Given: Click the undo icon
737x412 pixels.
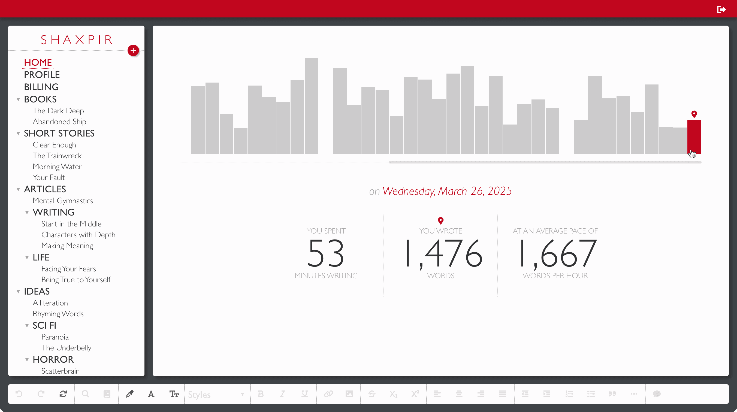Looking at the screenshot, I should tap(19, 394).
